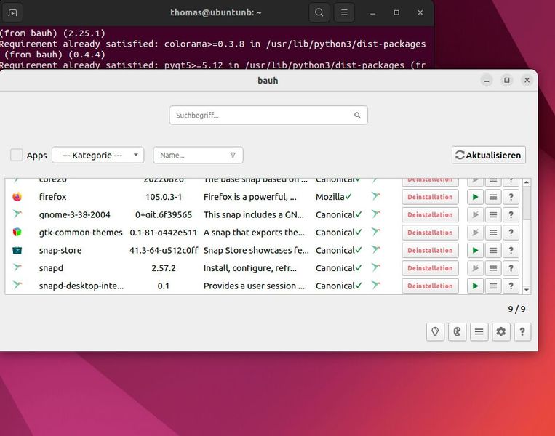This screenshot has height=436, width=555.
Task: Open the bottom custom actions hamburger button
Action: (x=479, y=331)
